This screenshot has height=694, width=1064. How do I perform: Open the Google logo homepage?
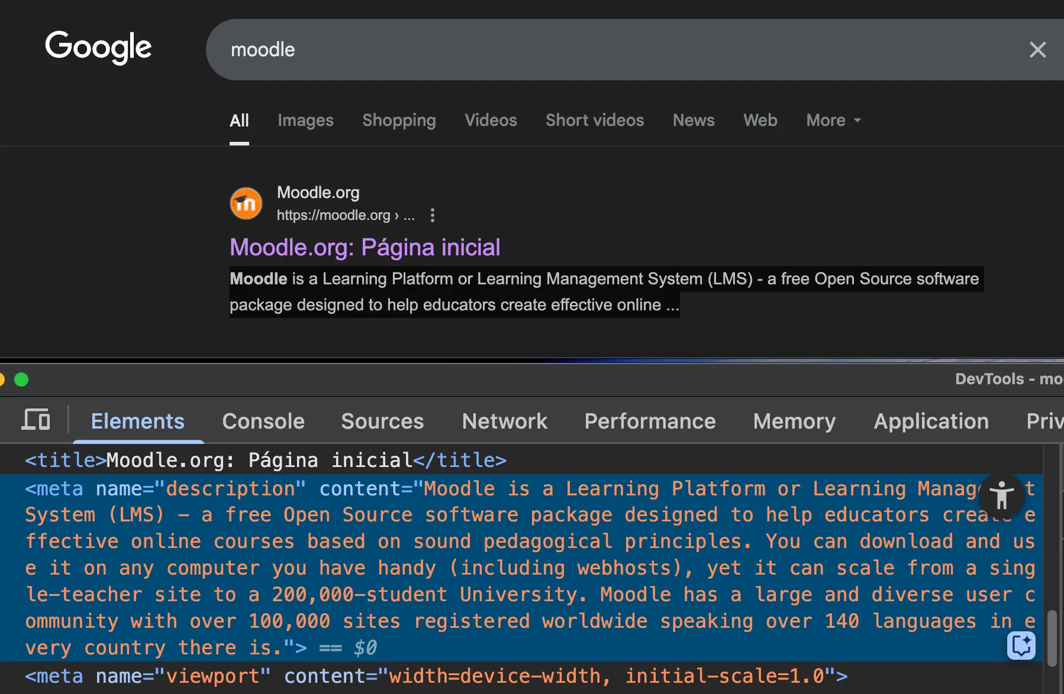pyautogui.click(x=98, y=47)
